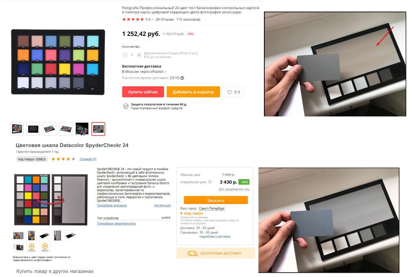Viewport: 412px width, 277px height.
Task: Select the black back-side card thumbnail
Action: [33, 129]
